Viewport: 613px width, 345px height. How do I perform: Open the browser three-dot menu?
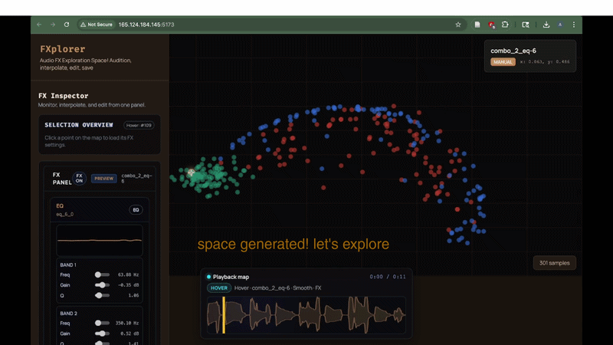coord(574,25)
